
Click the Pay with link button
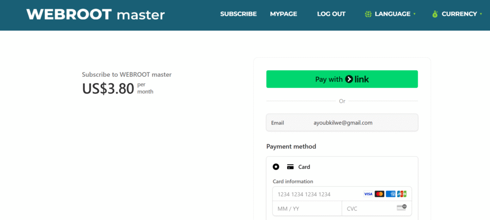(x=342, y=79)
